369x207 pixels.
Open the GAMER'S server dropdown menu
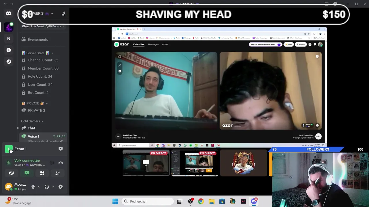point(52,14)
